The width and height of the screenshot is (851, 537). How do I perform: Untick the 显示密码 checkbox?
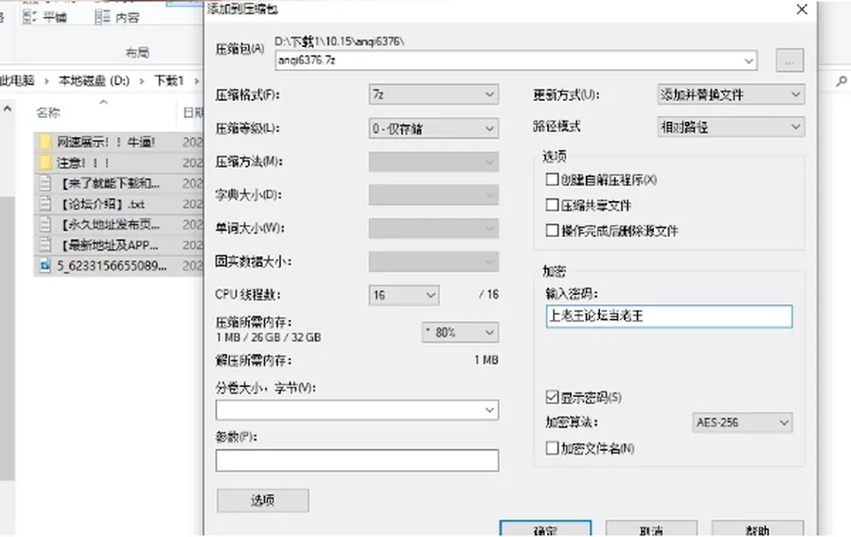[x=552, y=397]
